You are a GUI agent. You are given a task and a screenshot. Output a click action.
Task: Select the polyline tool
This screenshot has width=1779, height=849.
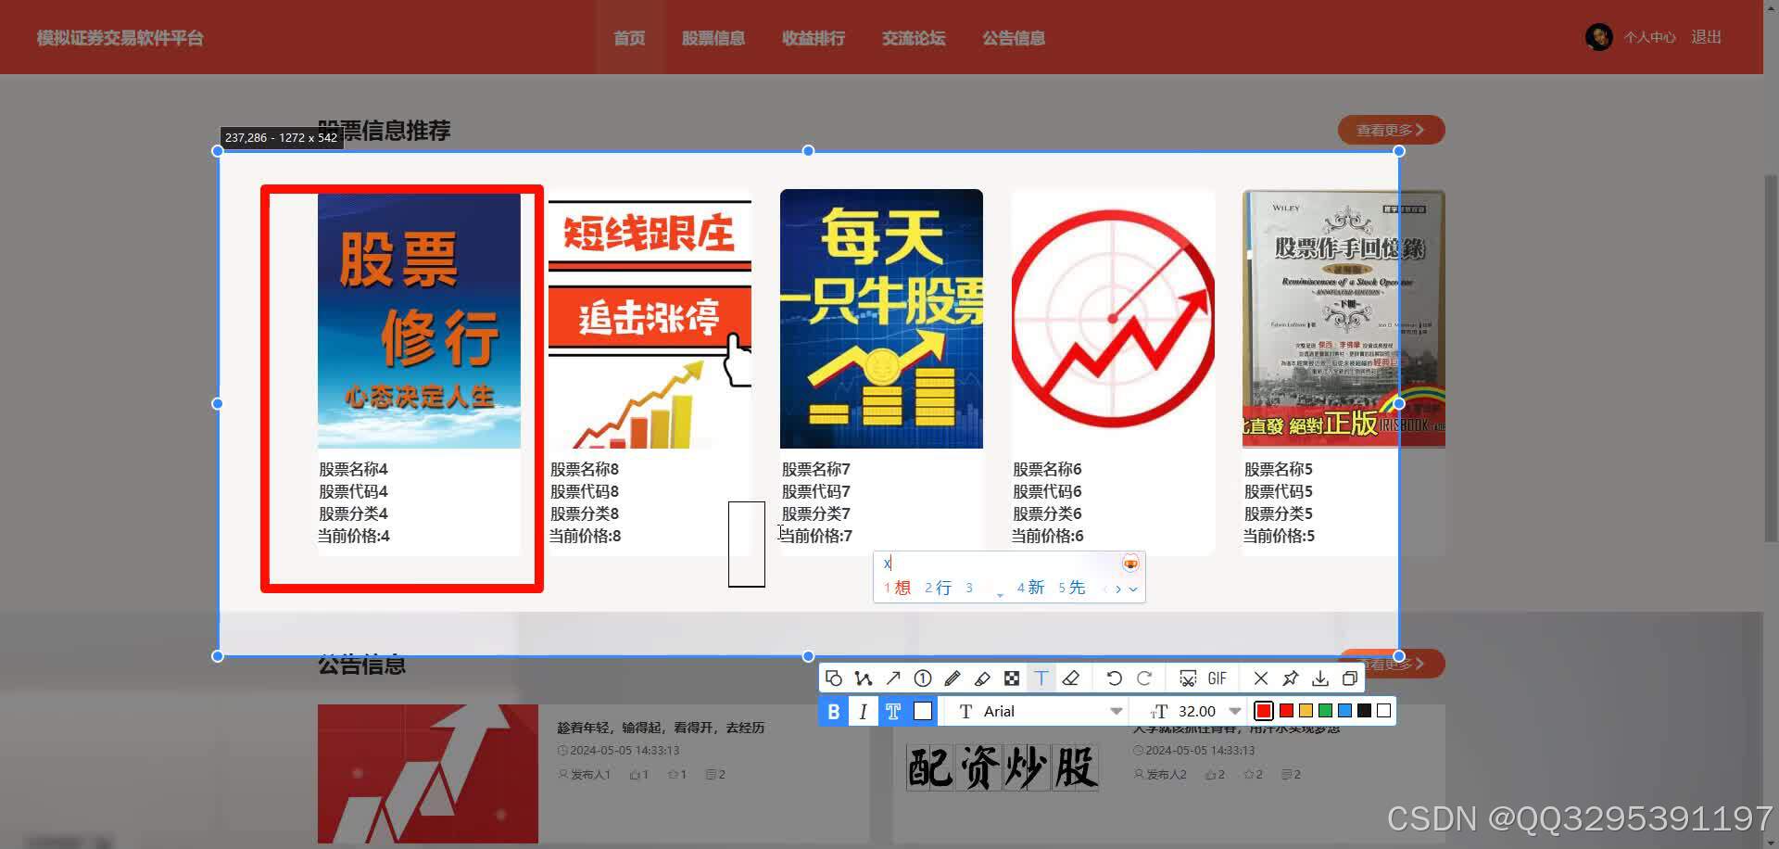[x=864, y=678]
